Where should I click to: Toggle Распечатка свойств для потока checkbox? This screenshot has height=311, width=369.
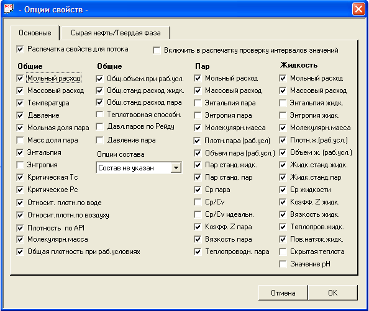(x=20, y=50)
